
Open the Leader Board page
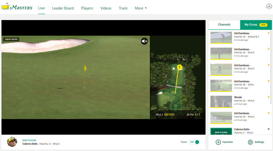click(63, 8)
